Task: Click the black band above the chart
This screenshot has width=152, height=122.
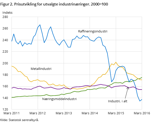Action: tap(76, 8)
